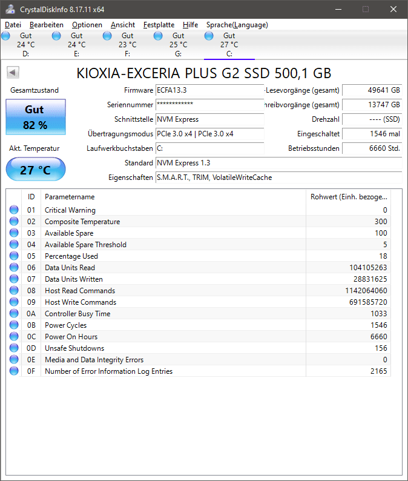This screenshot has width=408, height=481.
Task: Select drive D: status icon
Action: (x=6, y=36)
